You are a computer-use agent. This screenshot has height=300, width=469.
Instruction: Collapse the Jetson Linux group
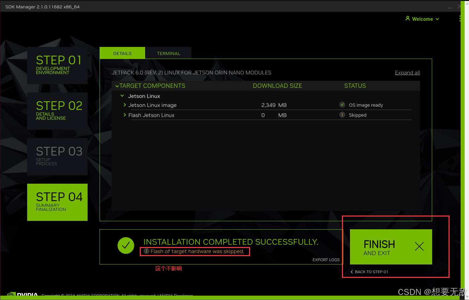(122, 96)
